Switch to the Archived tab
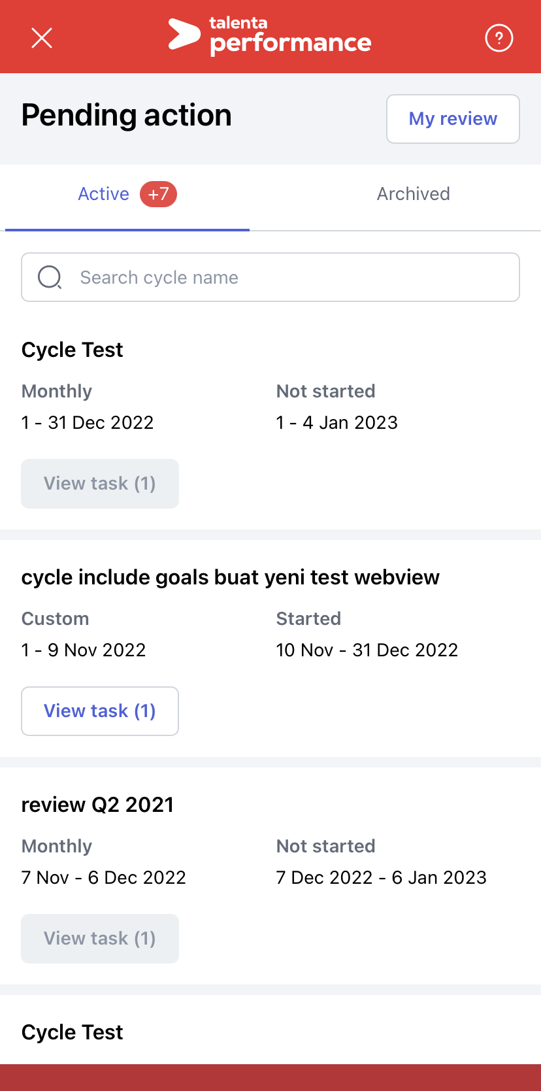Screen dimensions: 541x1091 click(414, 194)
